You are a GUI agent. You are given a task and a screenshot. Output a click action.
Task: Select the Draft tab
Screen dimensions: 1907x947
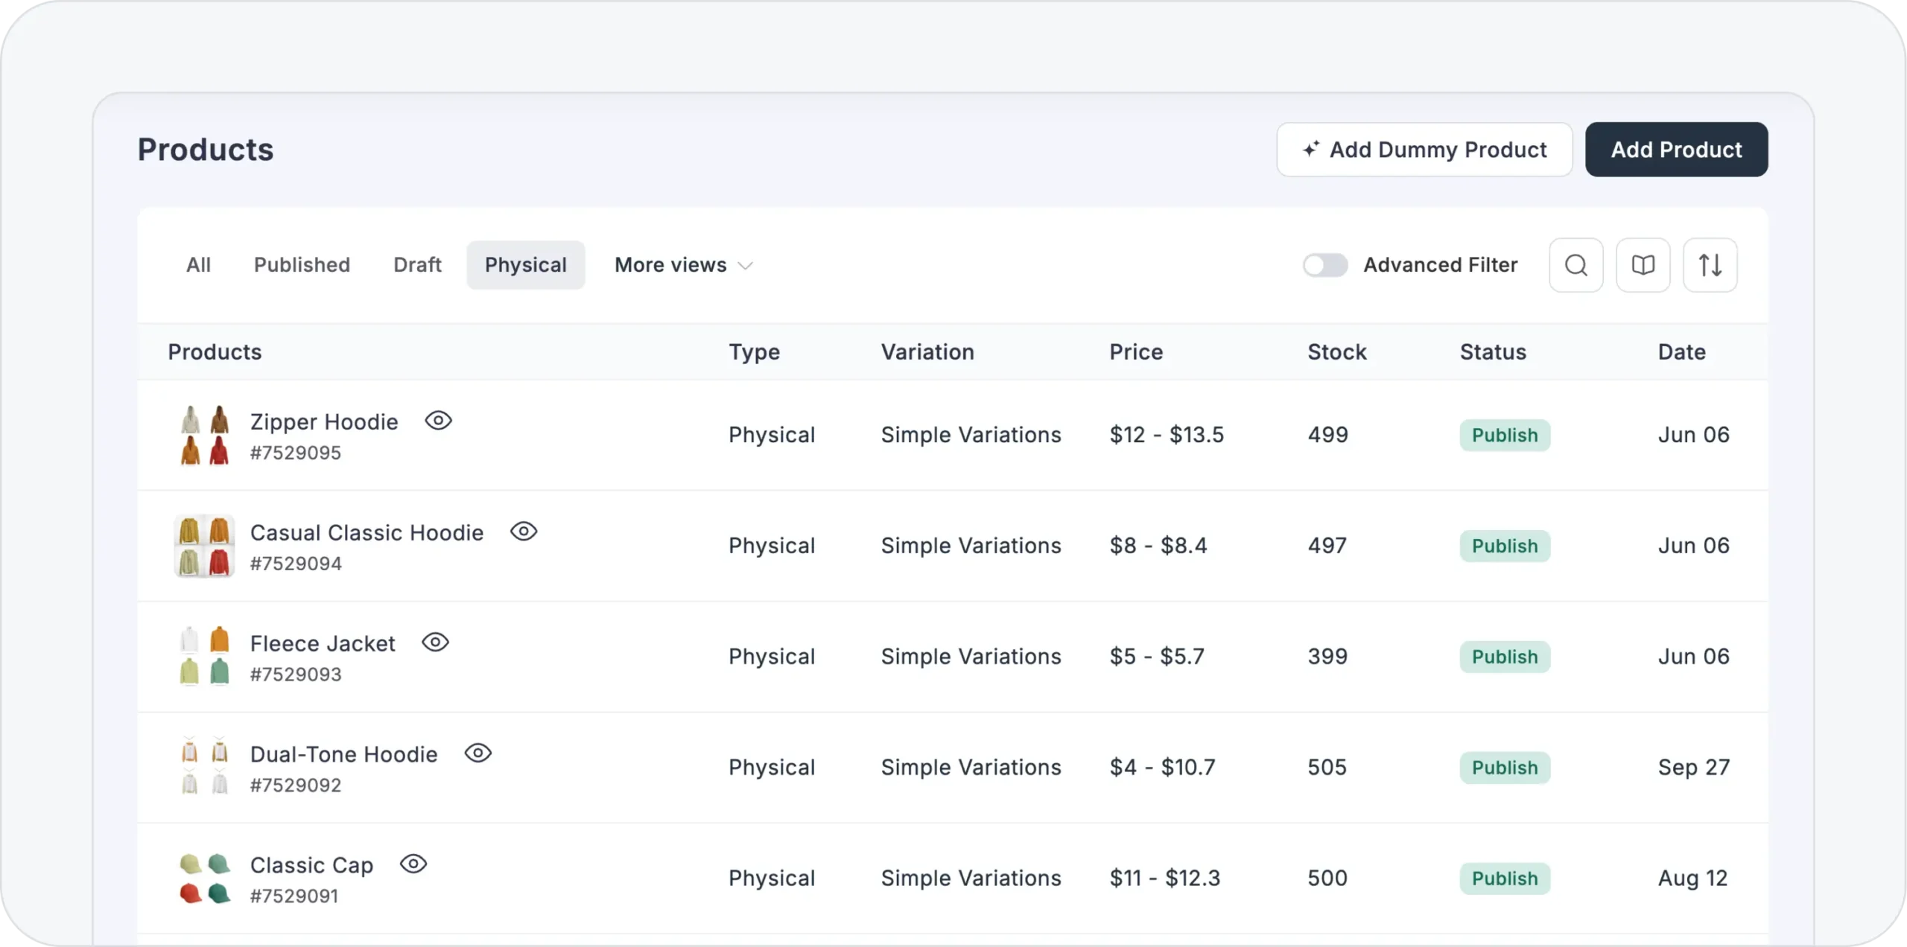tap(417, 265)
